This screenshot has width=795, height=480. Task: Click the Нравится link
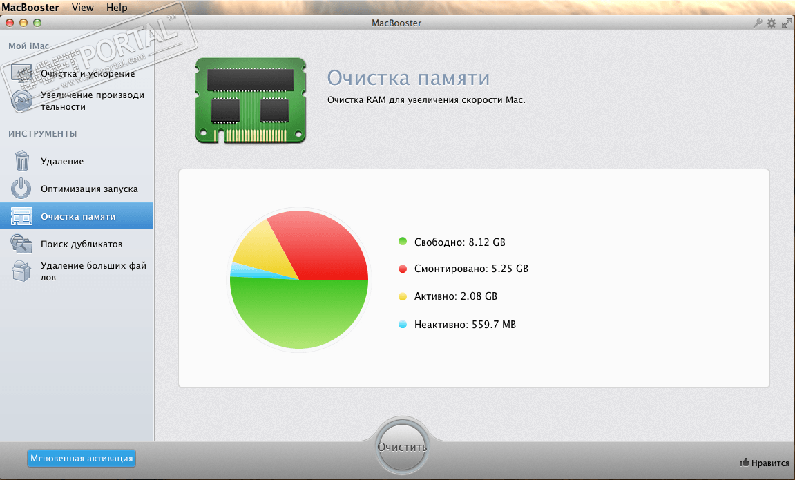point(770,463)
